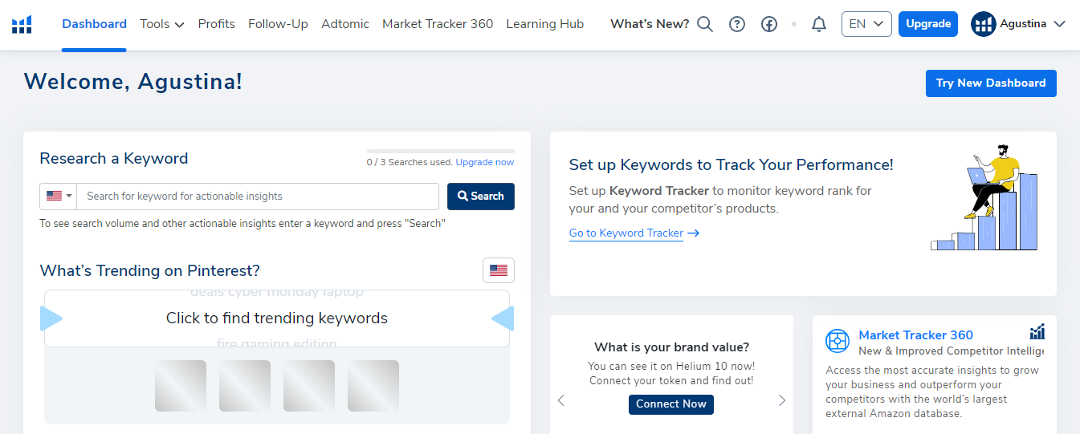Click What's Trending on Pinterest? heading
Image resolution: width=1080 pixels, height=434 pixels.
pos(150,271)
